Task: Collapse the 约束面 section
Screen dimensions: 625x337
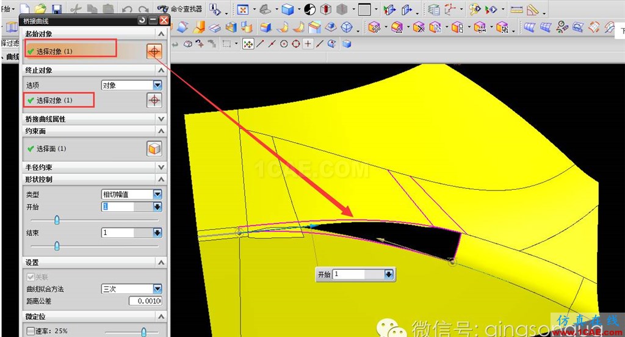Action: pyautogui.click(x=161, y=131)
